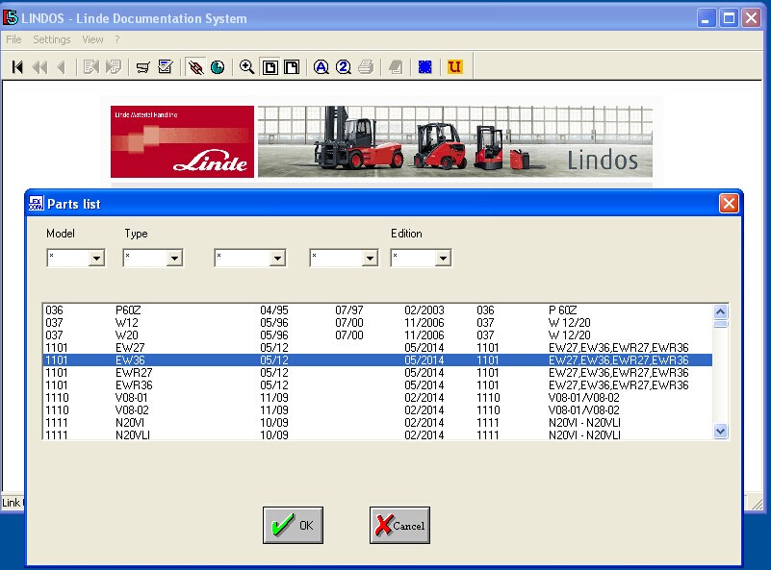The image size is (771, 570).
Task: Click the blue square toolbar icon
Action: pos(424,66)
